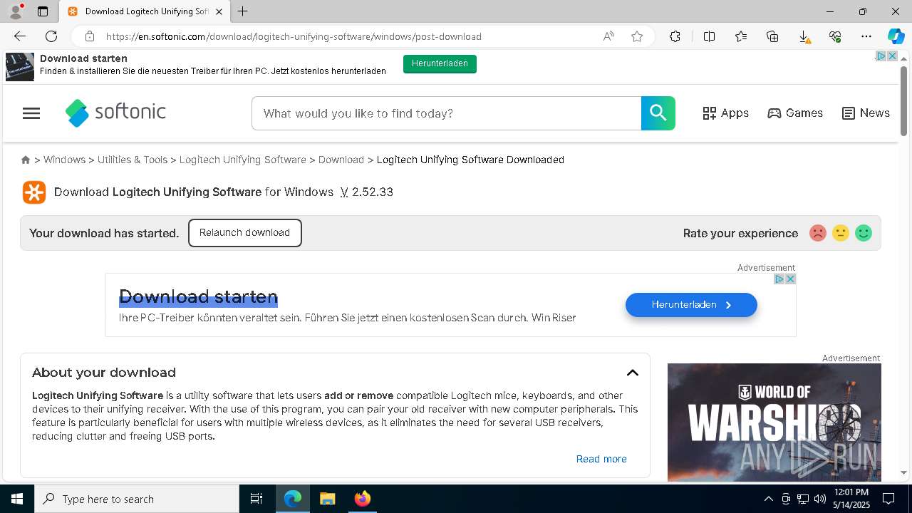
Task: Open Browser essentials
Action: (835, 36)
